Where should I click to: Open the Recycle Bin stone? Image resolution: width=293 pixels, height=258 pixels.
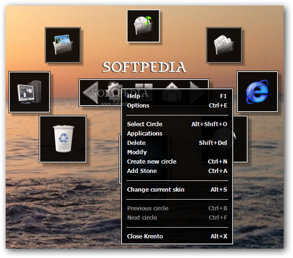click(63, 139)
